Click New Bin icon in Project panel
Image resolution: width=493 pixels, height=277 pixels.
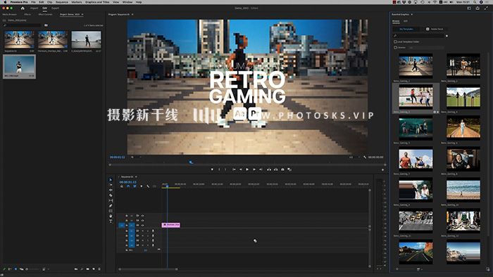(88, 269)
